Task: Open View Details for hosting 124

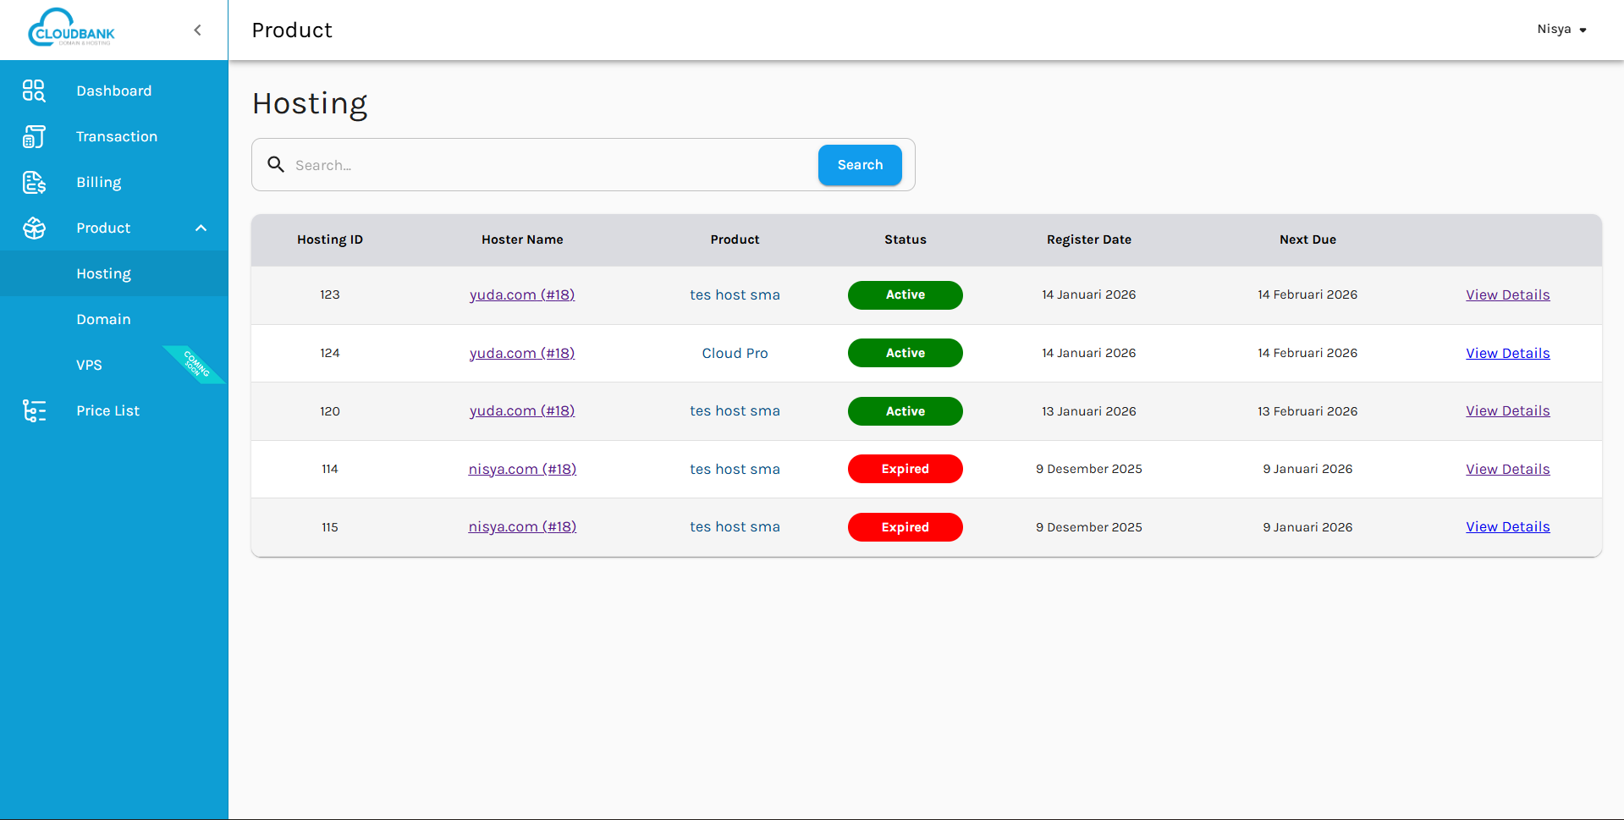Action: pos(1507,353)
